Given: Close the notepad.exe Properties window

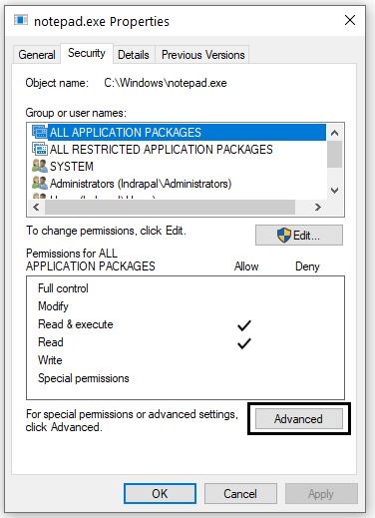Looking at the screenshot, I should pyautogui.click(x=350, y=20).
